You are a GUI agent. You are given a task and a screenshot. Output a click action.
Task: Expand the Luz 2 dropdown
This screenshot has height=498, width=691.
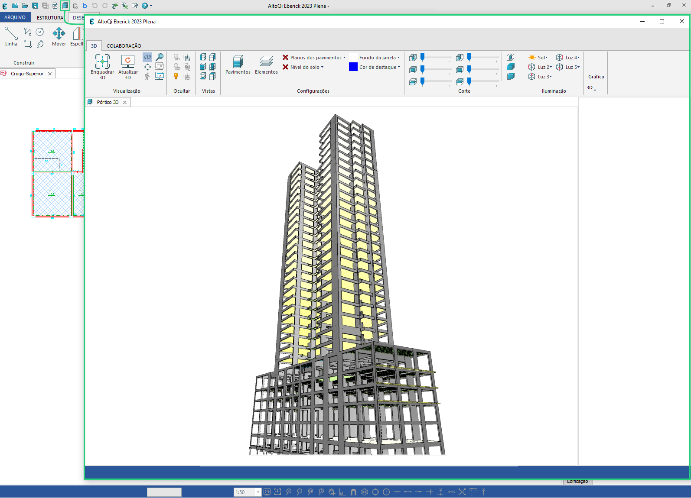pos(551,67)
